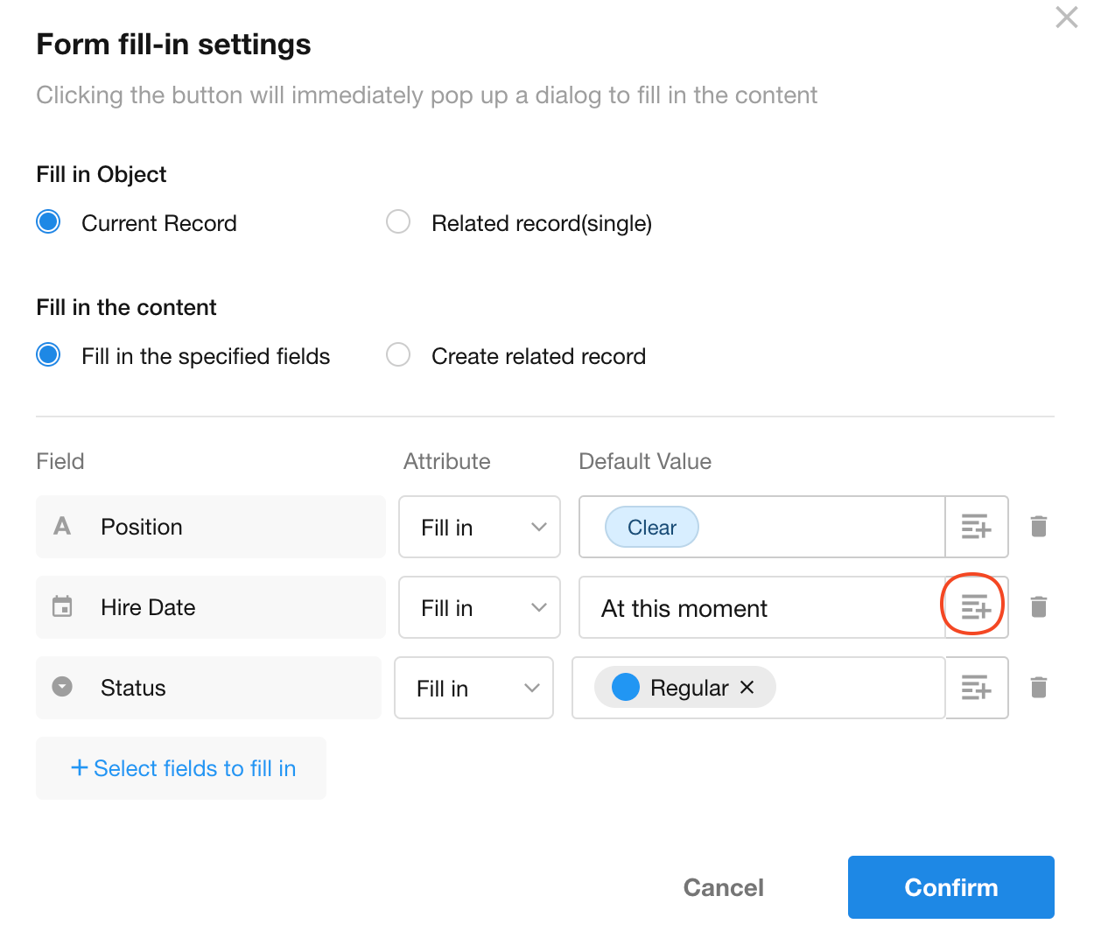Select the Related record(single) option
Image resolution: width=1094 pixels, height=952 pixels.
(x=398, y=222)
